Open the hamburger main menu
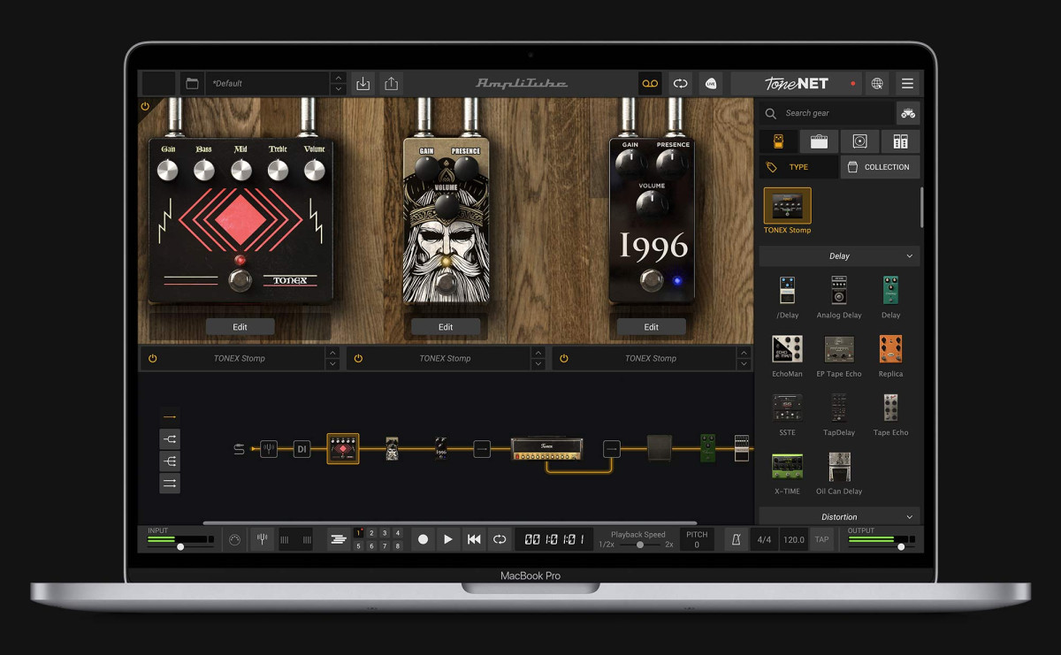Image resolution: width=1061 pixels, height=655 pixels. 907,83
